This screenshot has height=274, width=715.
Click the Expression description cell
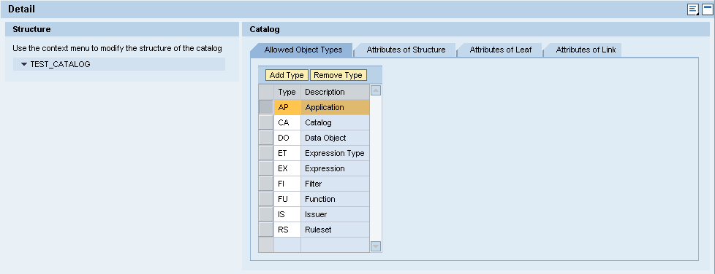[335, 168]
